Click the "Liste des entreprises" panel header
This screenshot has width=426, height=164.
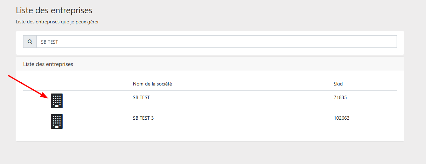[x=48, y=64]
